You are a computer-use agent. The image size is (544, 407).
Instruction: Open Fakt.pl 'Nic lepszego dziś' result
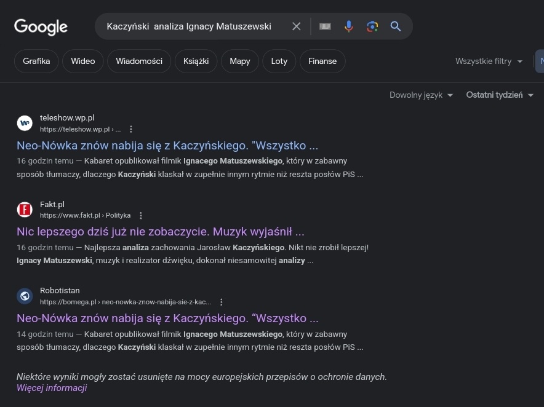click(160, 232)
